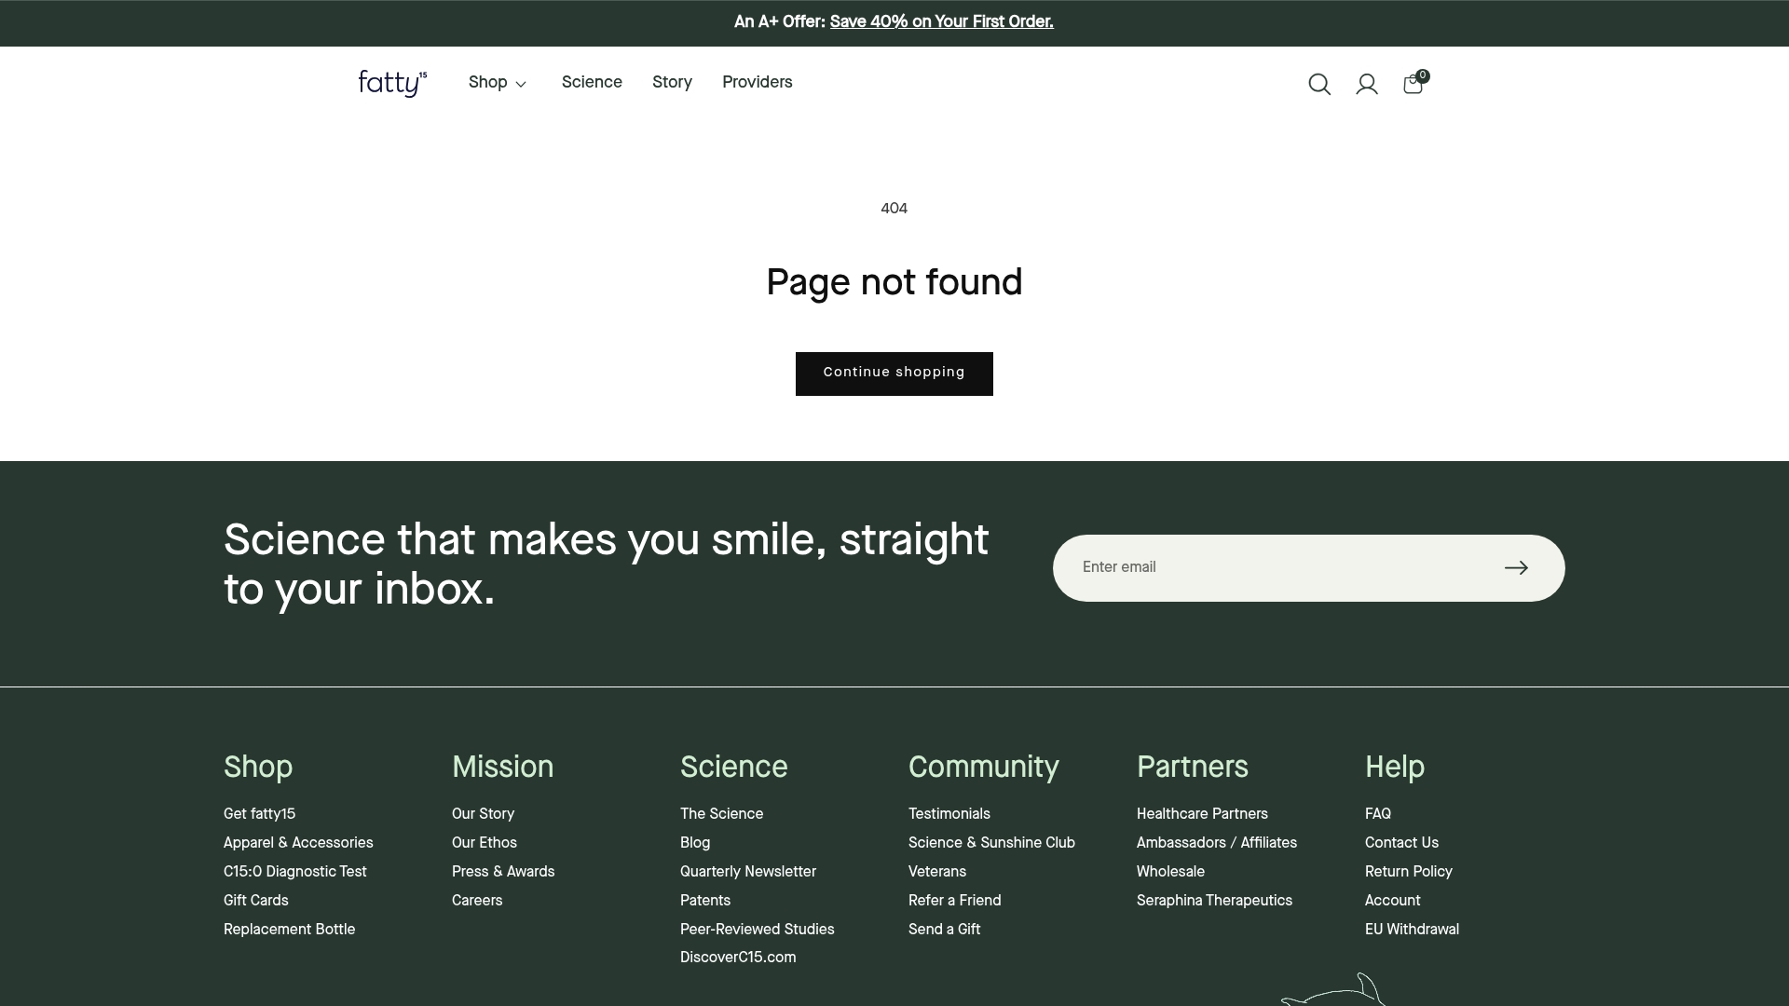Open DiscoverC15.com link
The height and width of the screenshot is (1006, 1789).
738,958
